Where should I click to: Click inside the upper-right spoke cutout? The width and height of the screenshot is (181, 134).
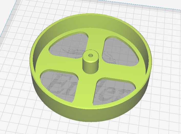click(120, 52)
